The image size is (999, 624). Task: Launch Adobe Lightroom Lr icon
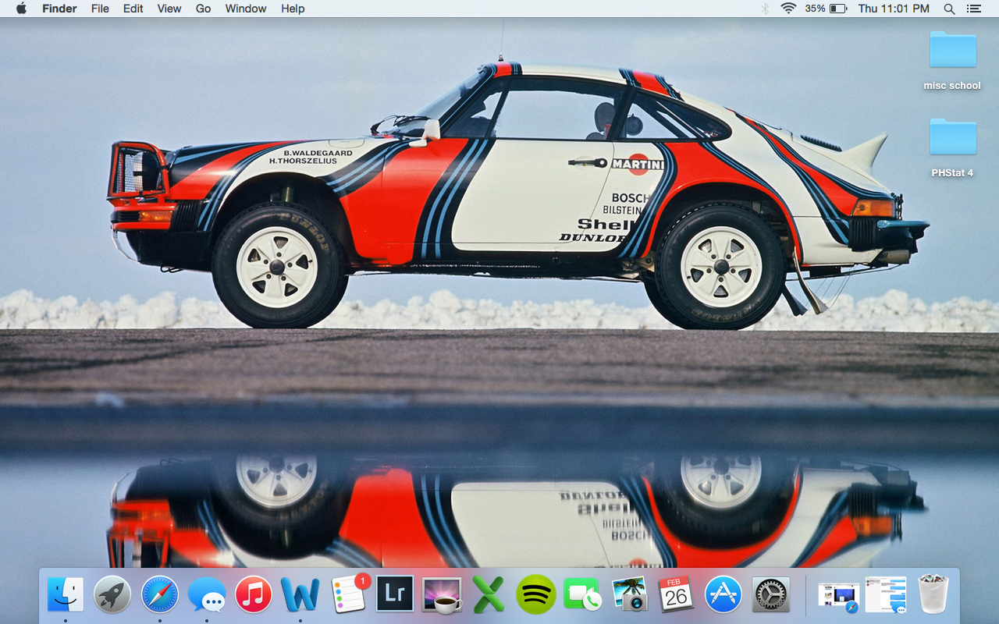click(395, 594)
